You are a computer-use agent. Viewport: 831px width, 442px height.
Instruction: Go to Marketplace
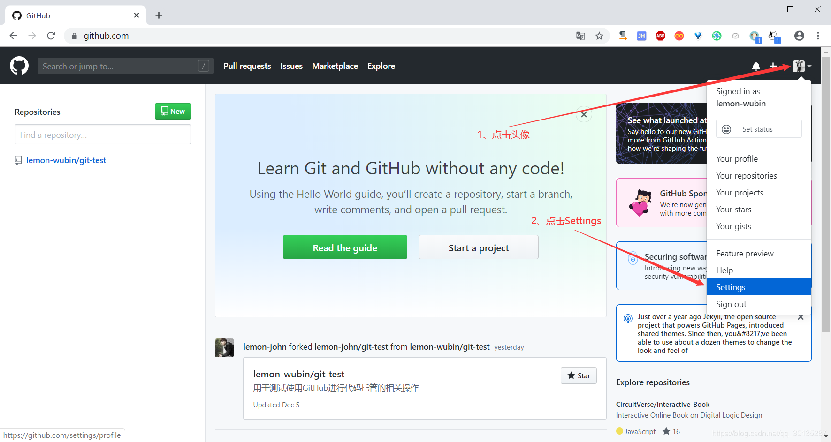(x=335, y=66)
